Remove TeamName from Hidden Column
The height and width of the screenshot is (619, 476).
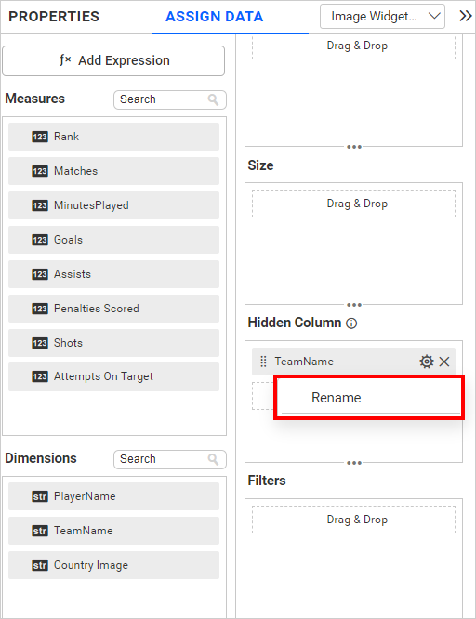(444, 362)
